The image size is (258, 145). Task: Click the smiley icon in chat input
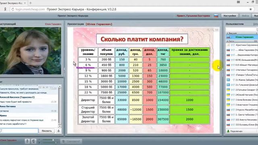coord(1,131)
